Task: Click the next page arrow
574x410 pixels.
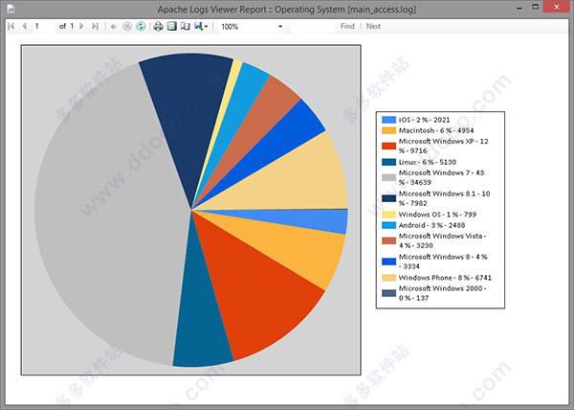Action: pyautogui.click(x=81, y=27)
